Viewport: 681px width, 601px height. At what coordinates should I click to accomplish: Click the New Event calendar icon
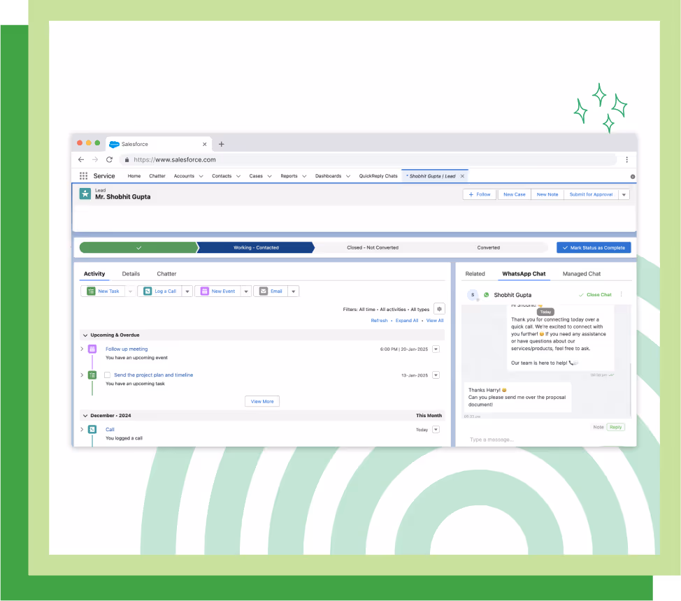[x=205, y=291]
